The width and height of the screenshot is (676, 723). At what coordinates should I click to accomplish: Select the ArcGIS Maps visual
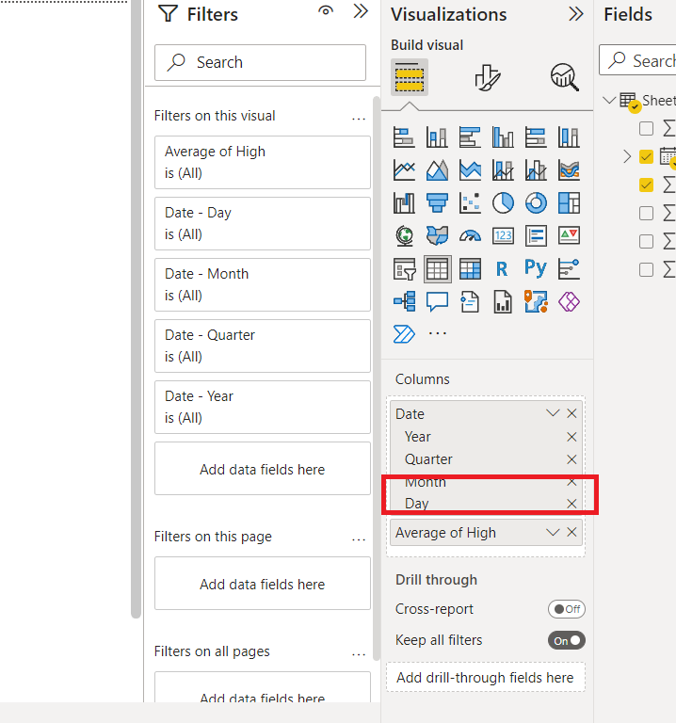tap(536, 302)
